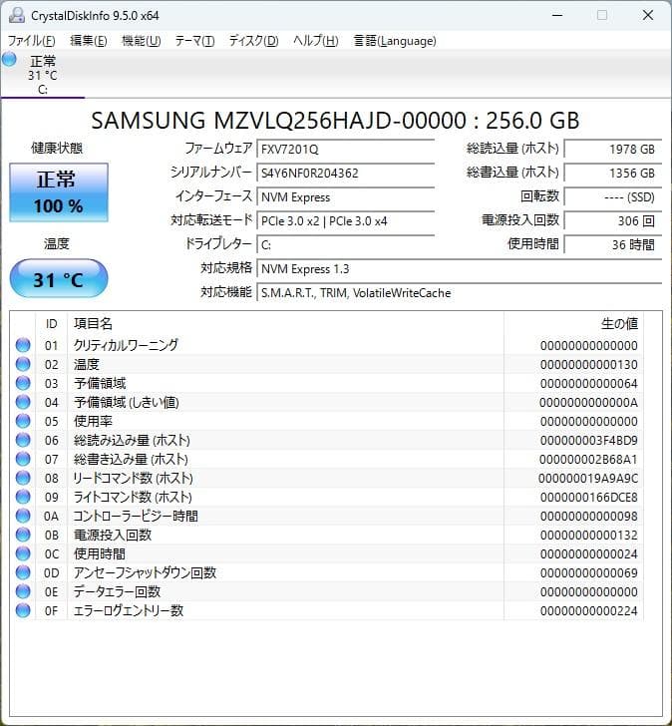The height and width of the screenshot is (726, 672).
Task: Click raw value 0000000000064
Action: [x=588, y=384]
